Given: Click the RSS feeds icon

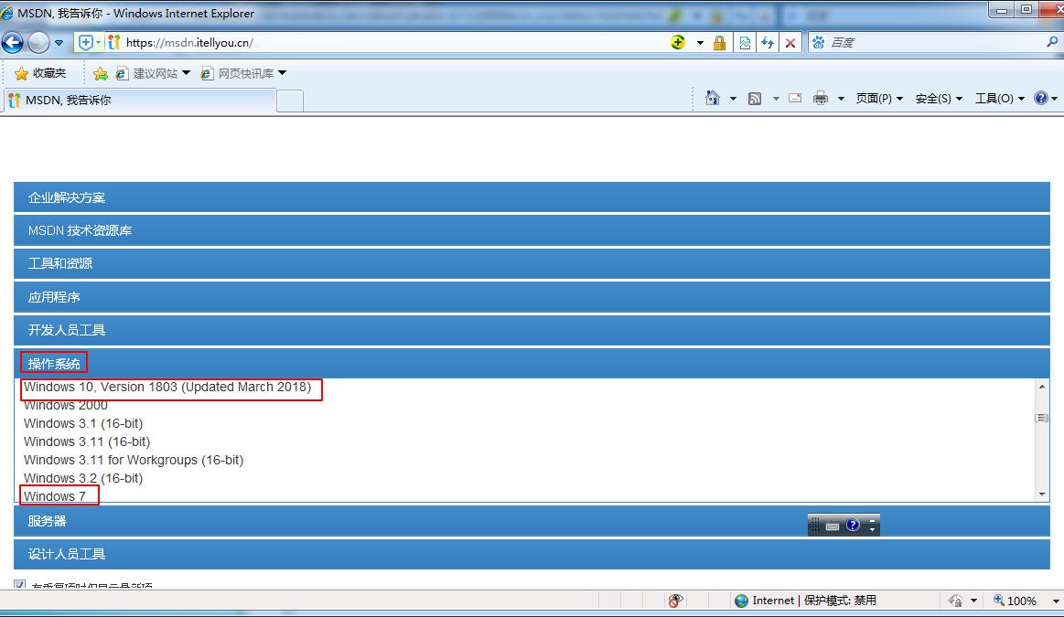Looking at the screenshot, I should click(x=755, y=99).
